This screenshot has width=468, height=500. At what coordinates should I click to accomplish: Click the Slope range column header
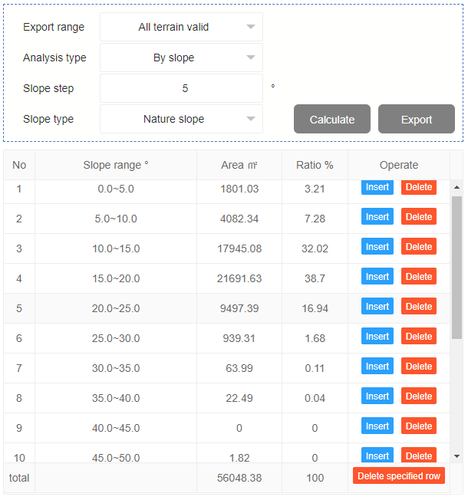pyautogui.click(x=116, y=165)
